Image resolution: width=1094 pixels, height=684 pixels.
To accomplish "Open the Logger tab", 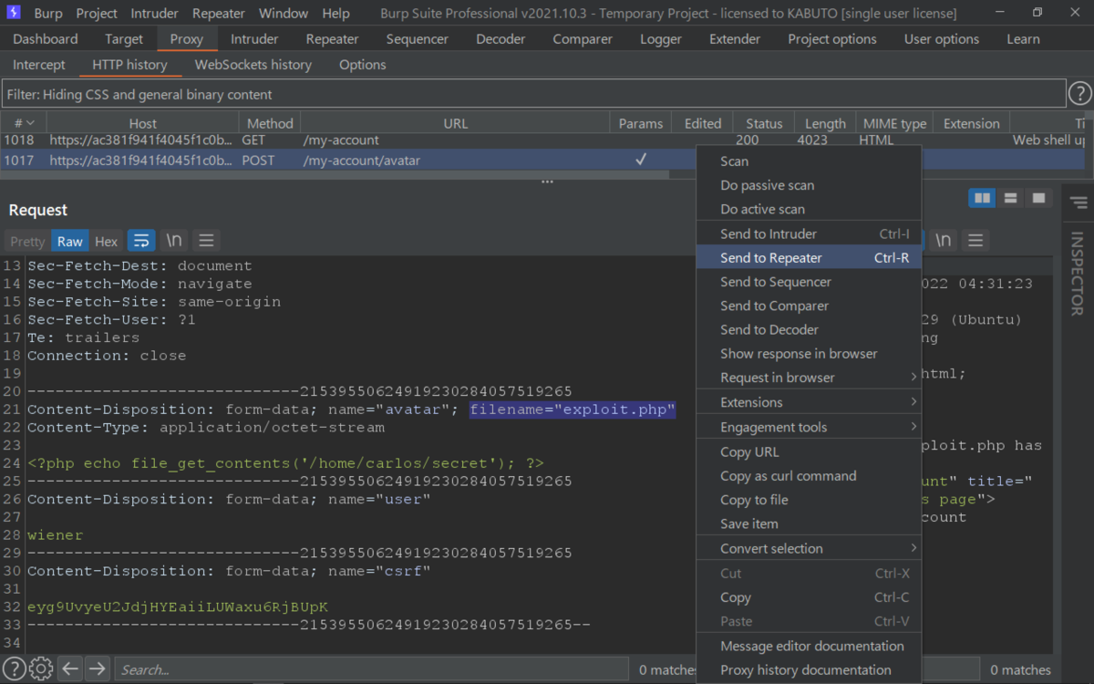I will tap(661, 39).
